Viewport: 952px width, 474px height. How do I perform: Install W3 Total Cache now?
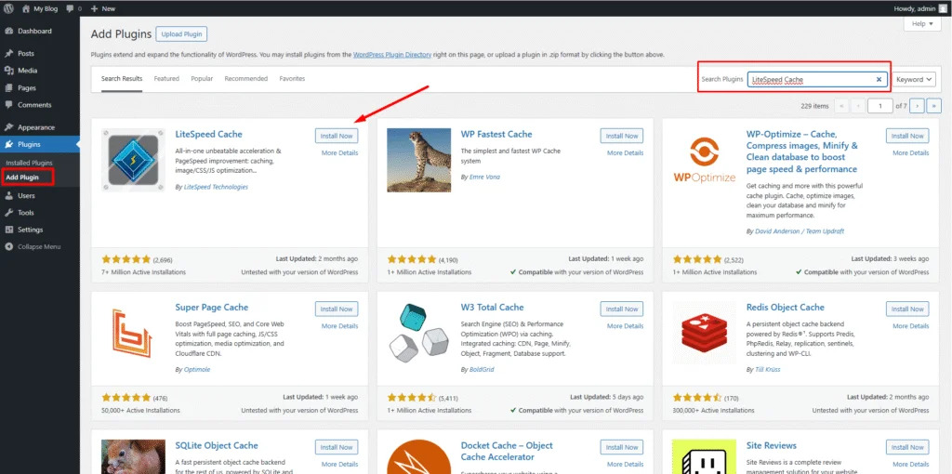[622, 309]
